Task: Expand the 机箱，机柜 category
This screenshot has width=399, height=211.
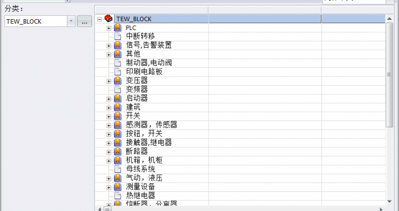Action: [108, 161]
